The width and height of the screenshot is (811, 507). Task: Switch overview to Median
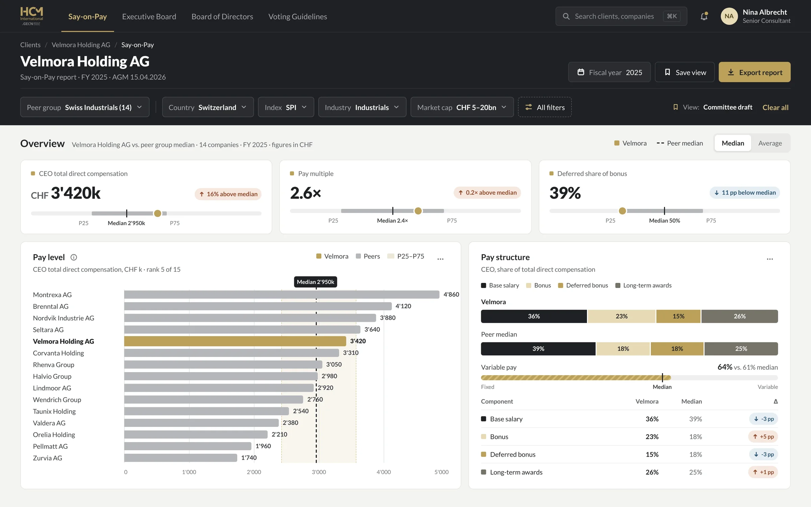733,143
